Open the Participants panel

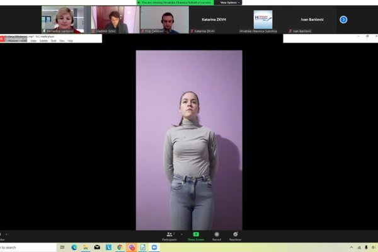pos(169,236)
